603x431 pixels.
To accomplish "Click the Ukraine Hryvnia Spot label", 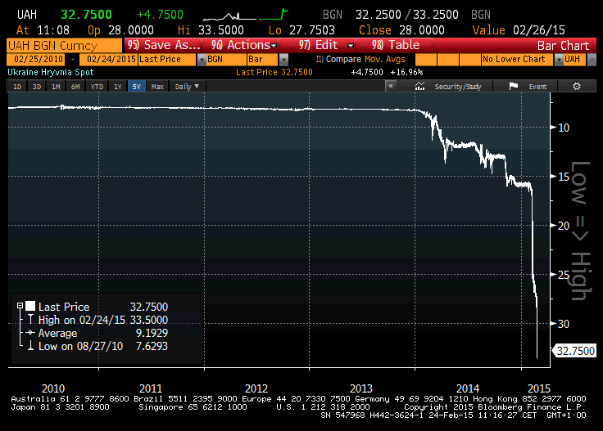I will pos(50,72).
